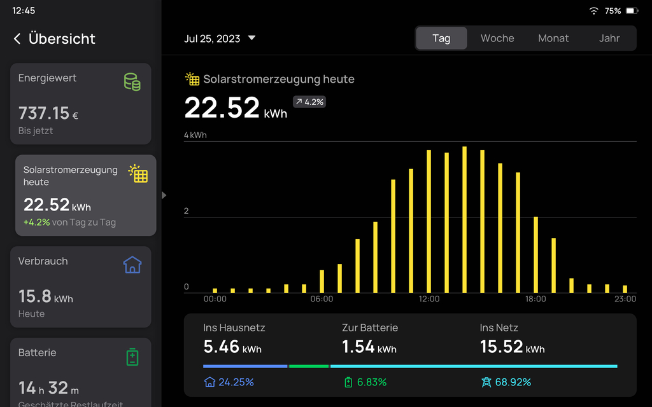Switch to the Tag view

[x=441, y=38]
